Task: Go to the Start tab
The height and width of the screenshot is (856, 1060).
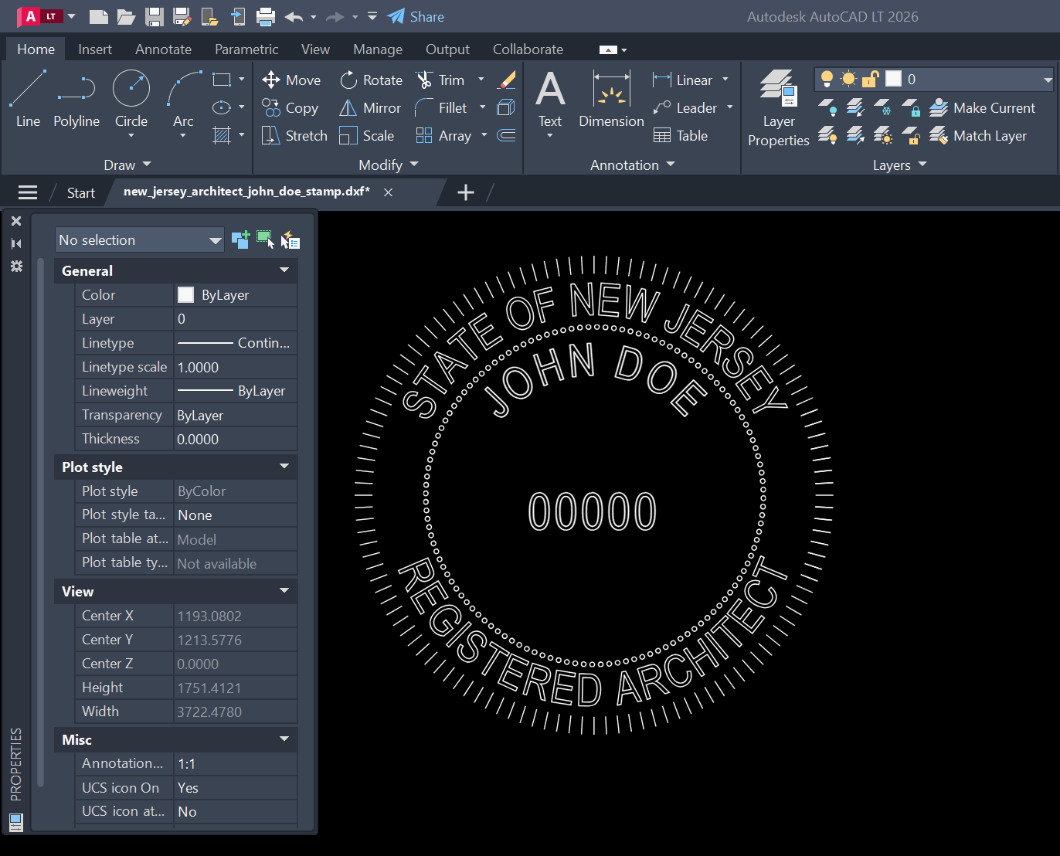Action: tap(80, 192)
